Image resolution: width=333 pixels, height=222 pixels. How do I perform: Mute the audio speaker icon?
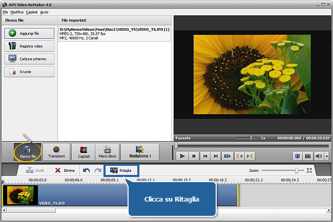[319, 156]
